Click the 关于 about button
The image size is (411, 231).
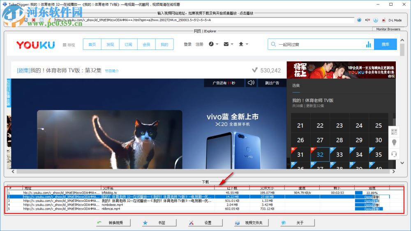click(x=297, y=223)
